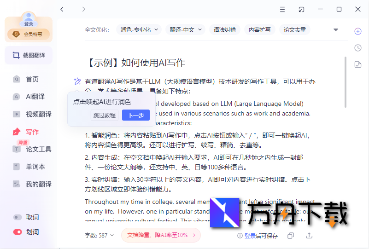Open the 会员特惠 member offer
The width and height of the screenshot is (369, 249).
29,35
